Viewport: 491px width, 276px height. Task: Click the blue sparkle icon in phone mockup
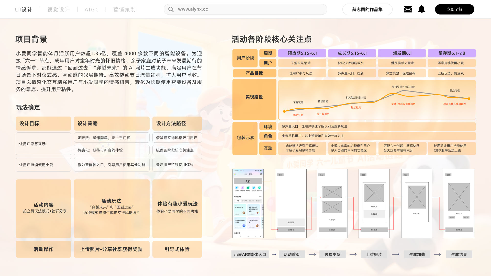[237, 188]
